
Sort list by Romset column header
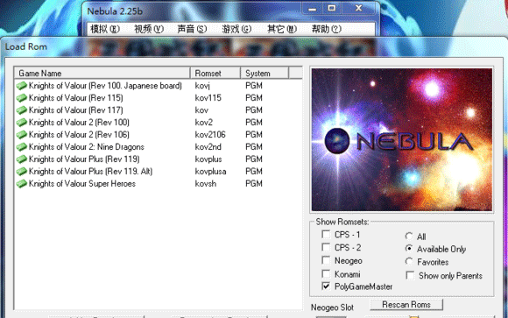point(215,74)
